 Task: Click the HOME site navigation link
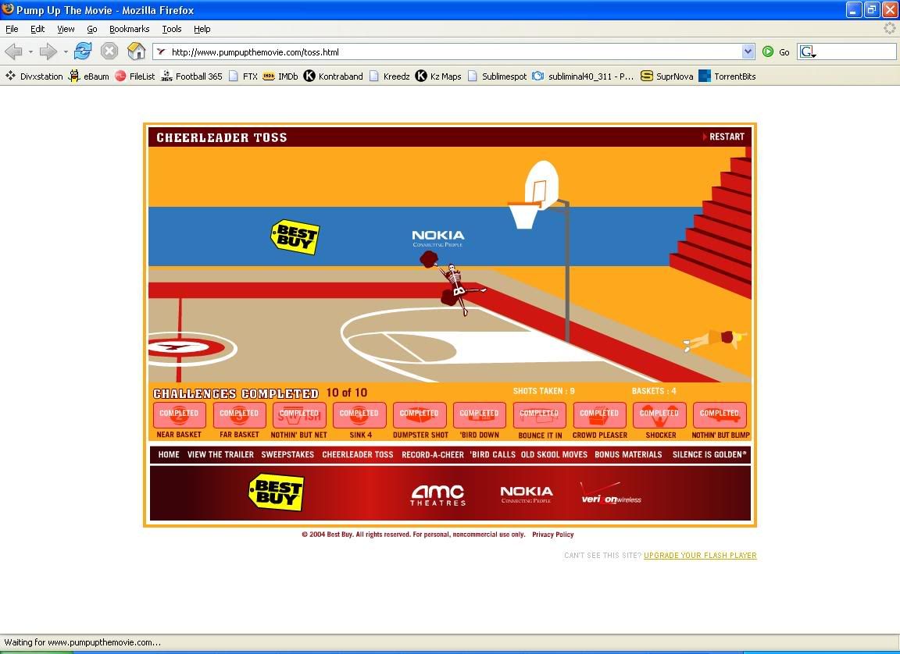pyautogui.click(x=169, y=454)
